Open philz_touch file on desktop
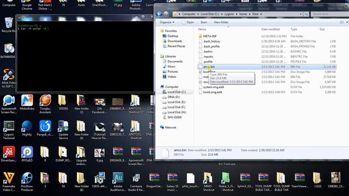This screenshot has width=349, height=196. (190, 180)
